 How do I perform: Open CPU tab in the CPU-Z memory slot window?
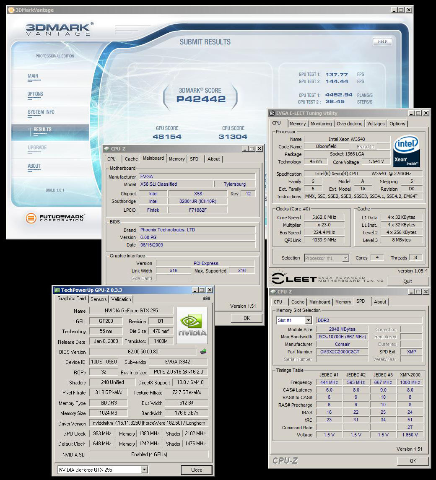pyautogui.click(x=278, y=302)
